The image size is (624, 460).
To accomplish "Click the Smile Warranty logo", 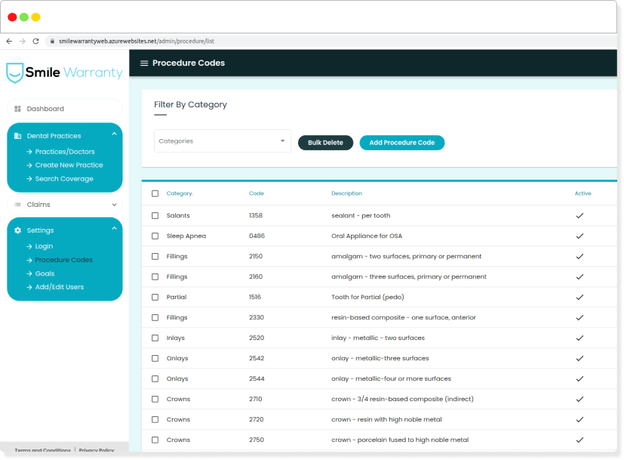I will tap(64, 73).
